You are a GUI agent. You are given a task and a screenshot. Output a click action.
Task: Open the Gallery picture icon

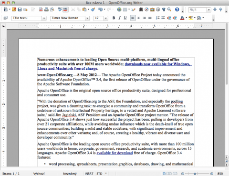[152, 10]
